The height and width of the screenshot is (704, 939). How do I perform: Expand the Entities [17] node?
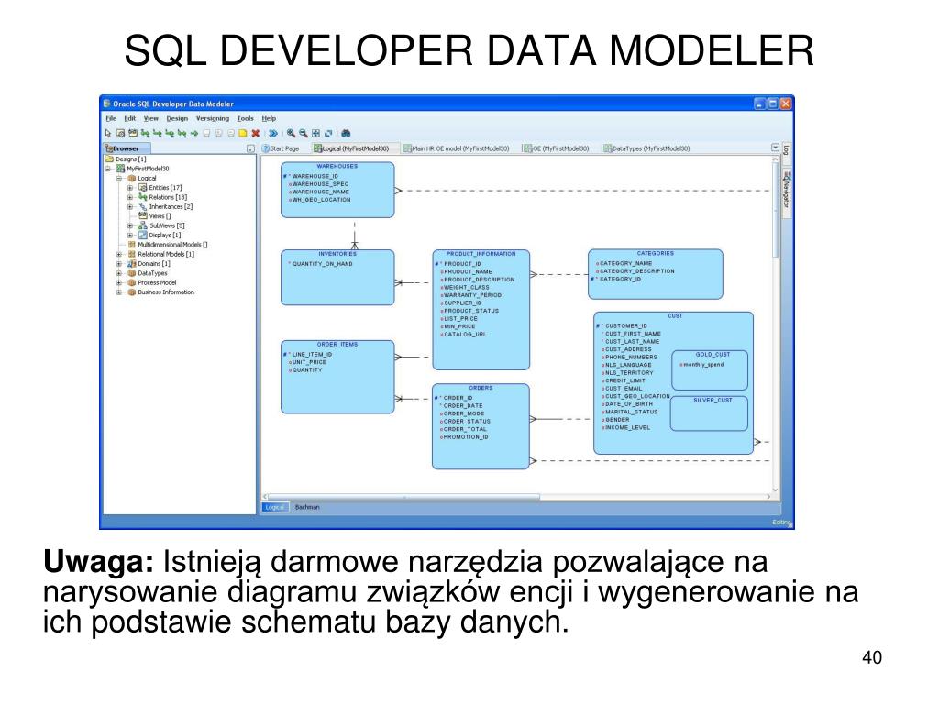click(x=130, y=188)
